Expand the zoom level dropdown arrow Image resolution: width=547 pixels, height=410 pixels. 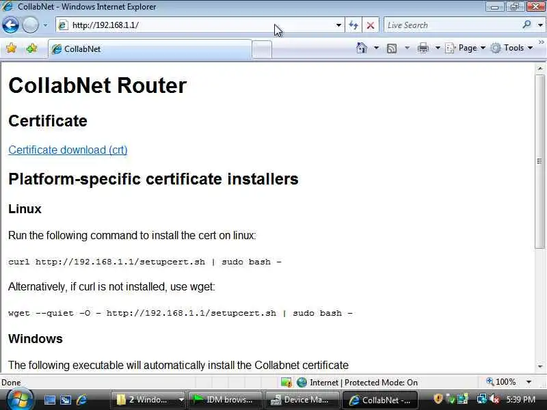(x=529, y=382)
